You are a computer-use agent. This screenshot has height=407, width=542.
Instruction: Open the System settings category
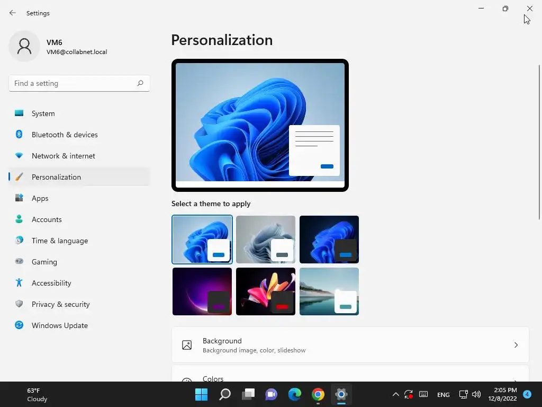[79, 113]
